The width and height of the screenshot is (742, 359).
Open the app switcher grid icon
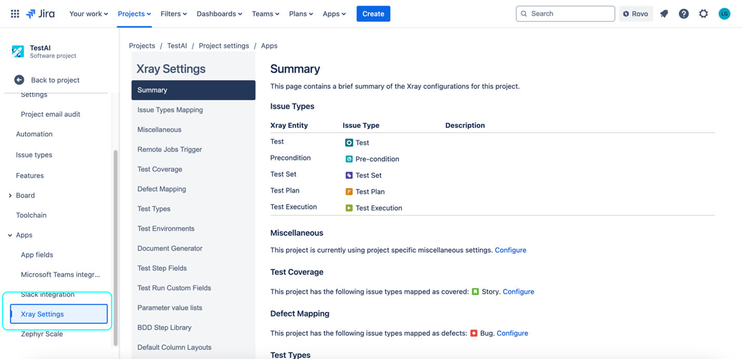(15, 14)
